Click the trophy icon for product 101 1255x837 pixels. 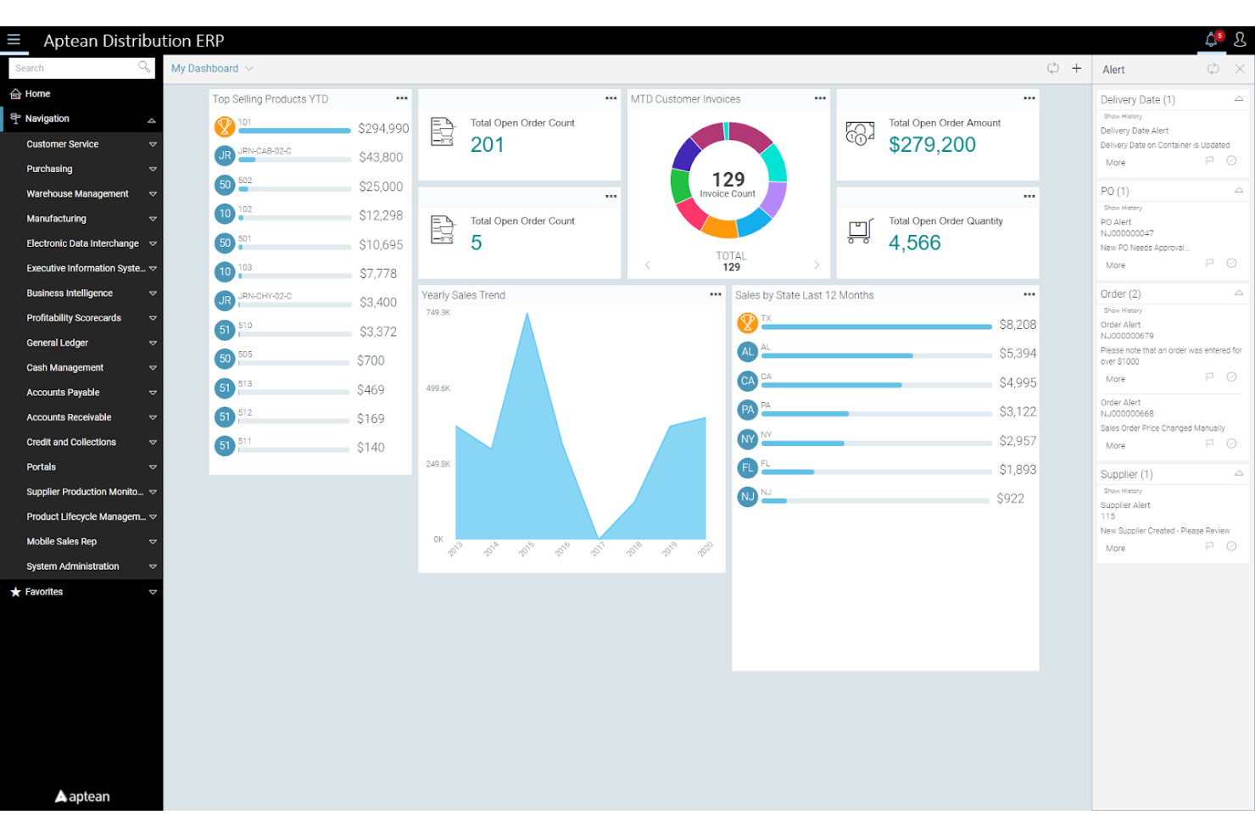tap(225, 127)
